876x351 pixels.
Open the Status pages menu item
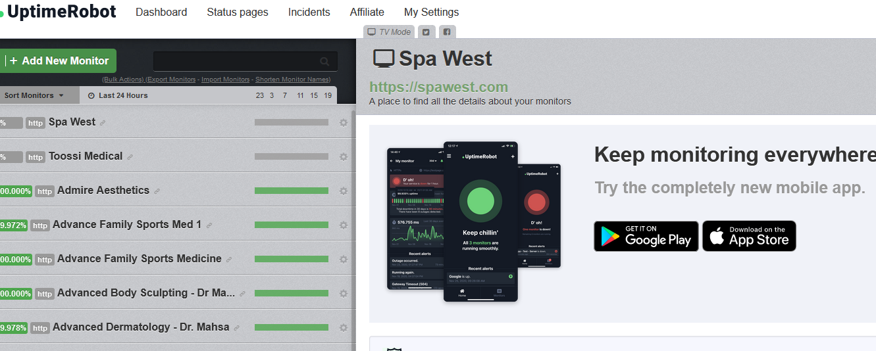point(238,12)
